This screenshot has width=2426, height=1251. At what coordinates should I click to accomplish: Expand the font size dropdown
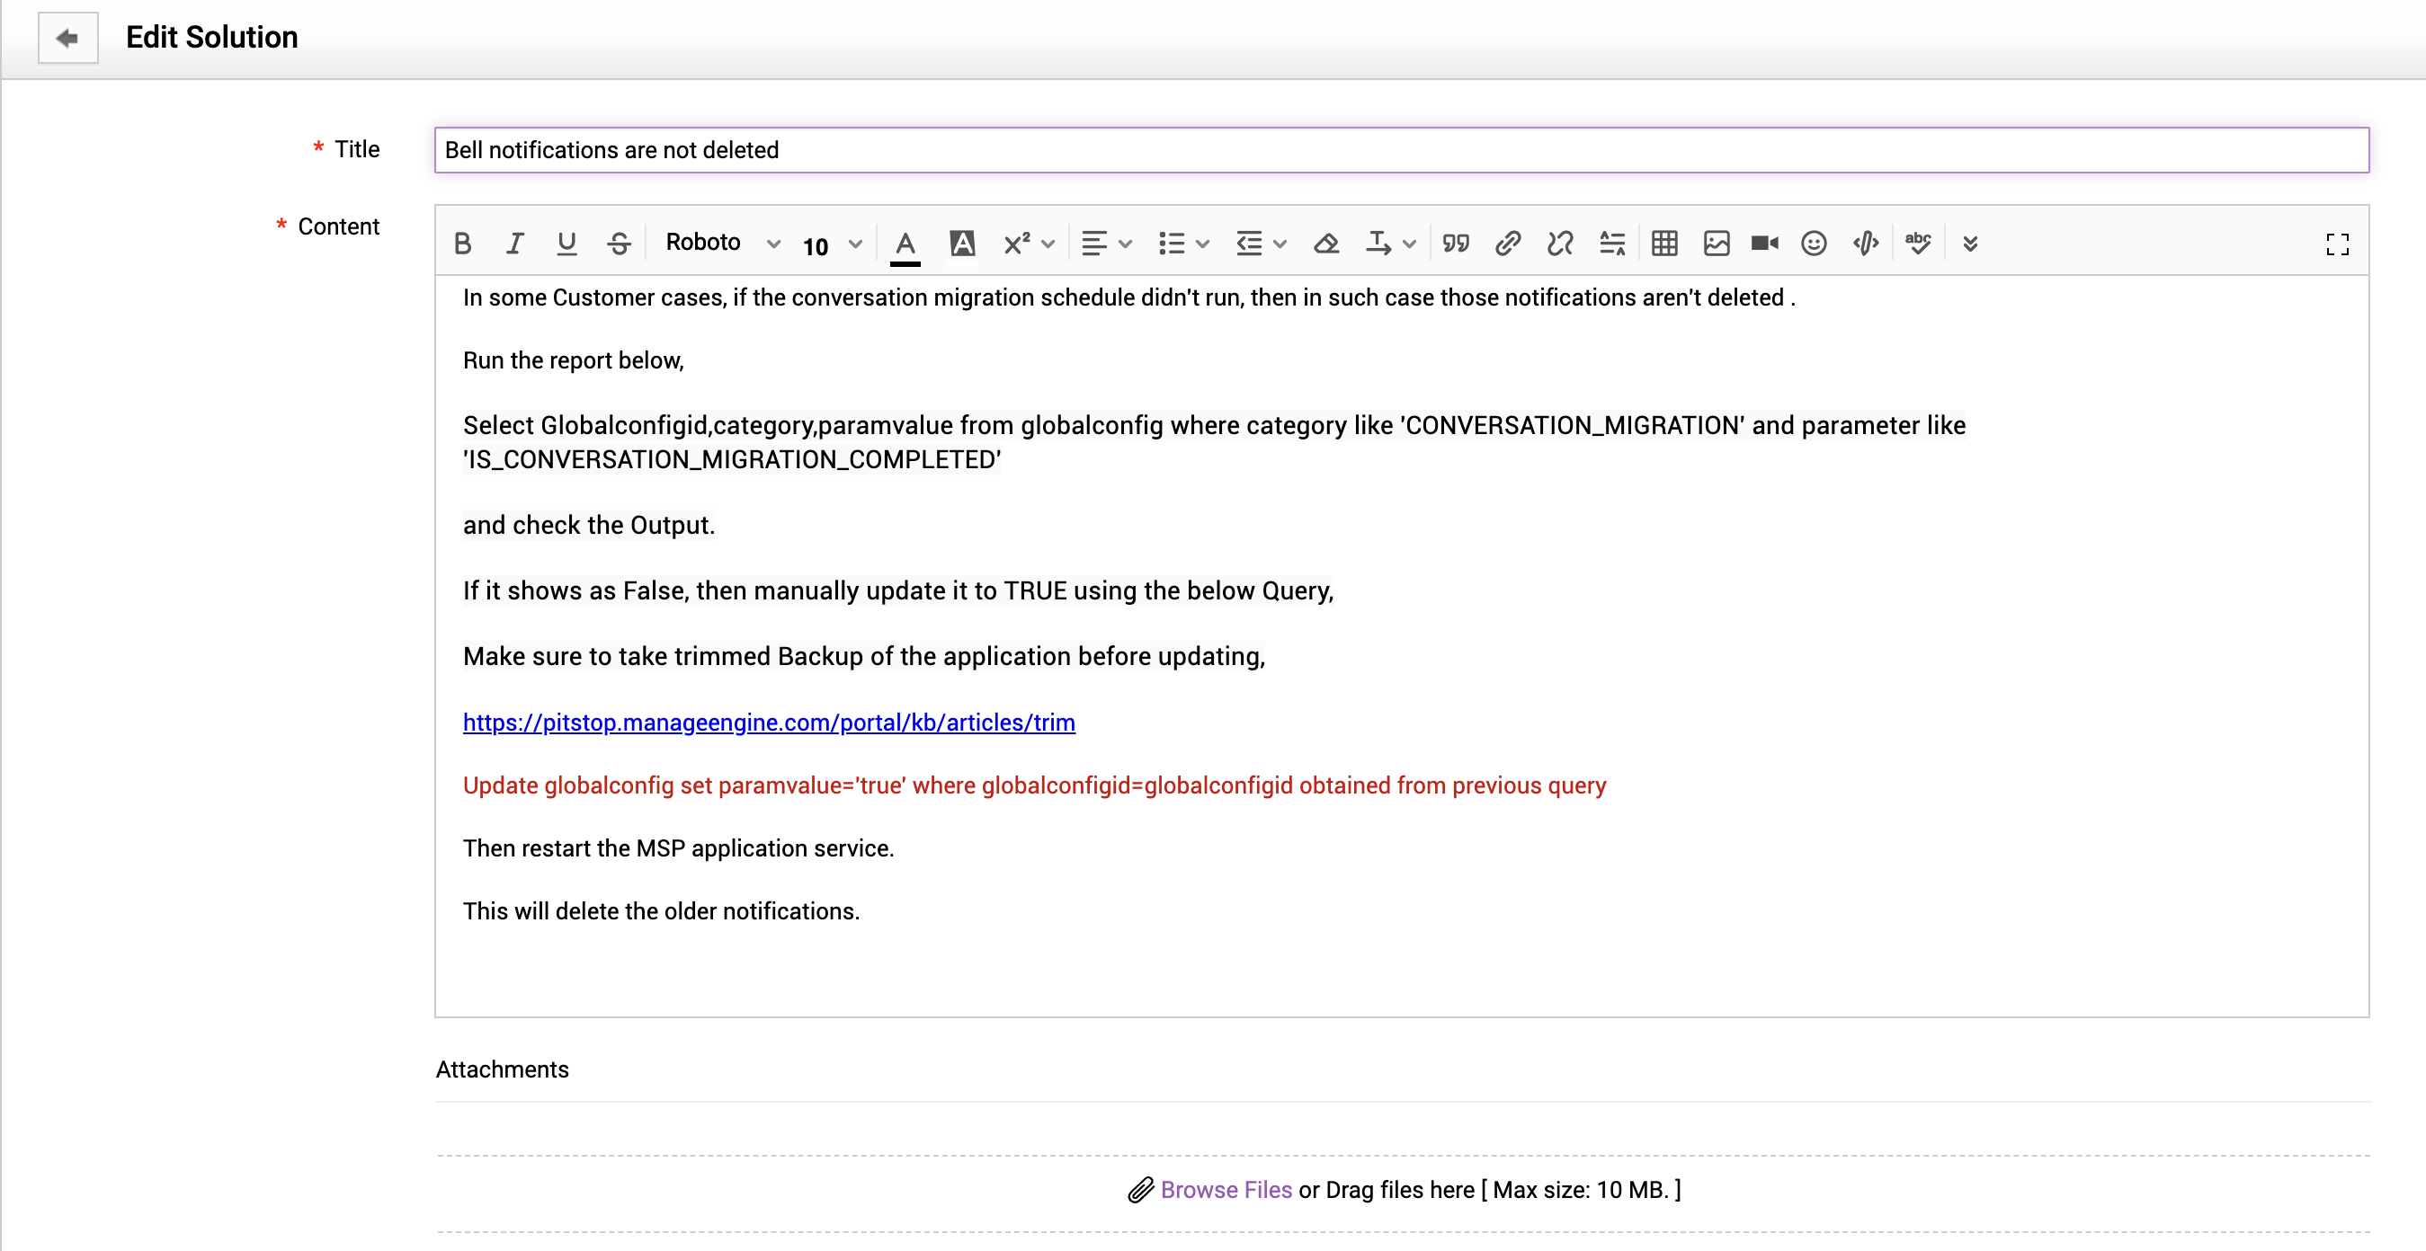tap(854, 243)
